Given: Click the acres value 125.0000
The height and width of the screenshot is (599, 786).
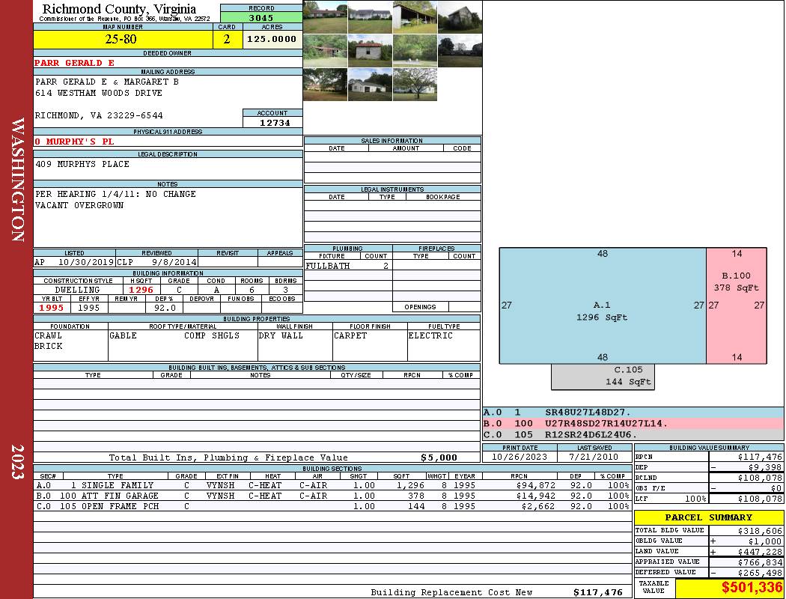Looking at the screenshot, I should click(x=272, y=39).
